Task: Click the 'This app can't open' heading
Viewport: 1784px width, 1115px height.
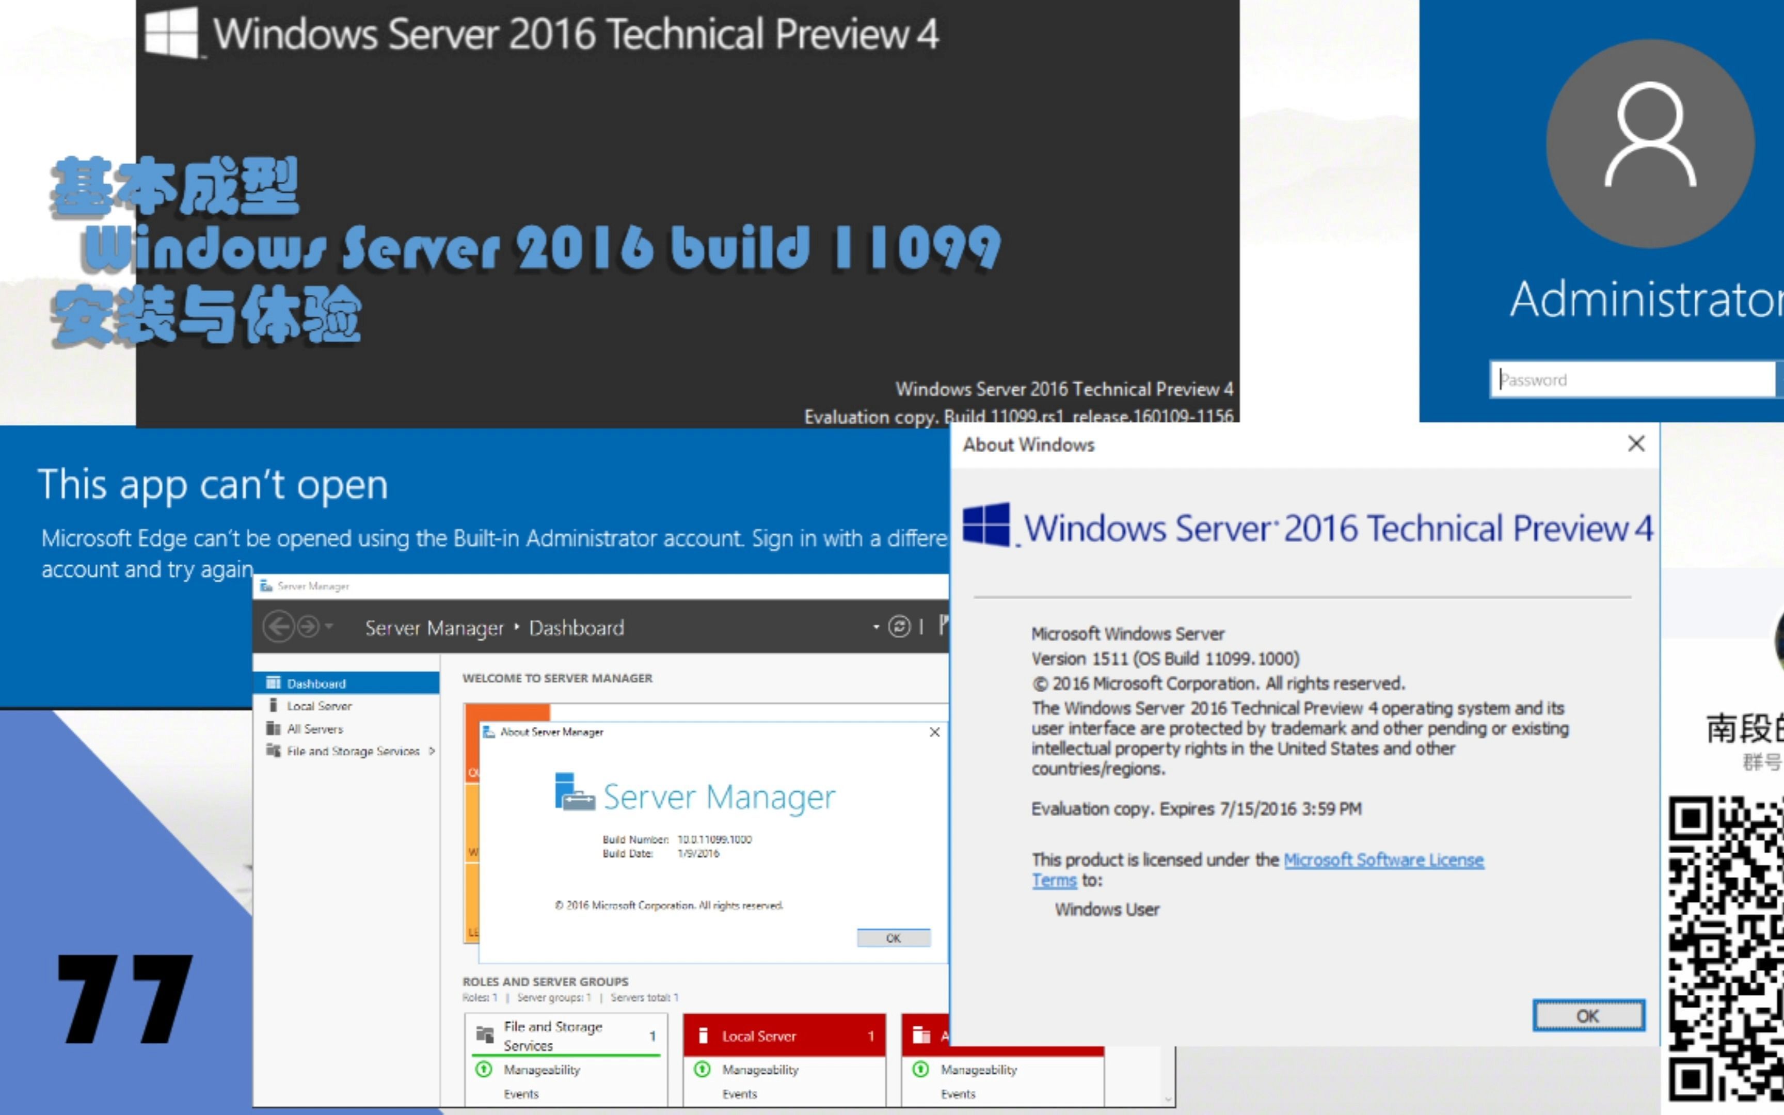Action: (x=213, y=485)
